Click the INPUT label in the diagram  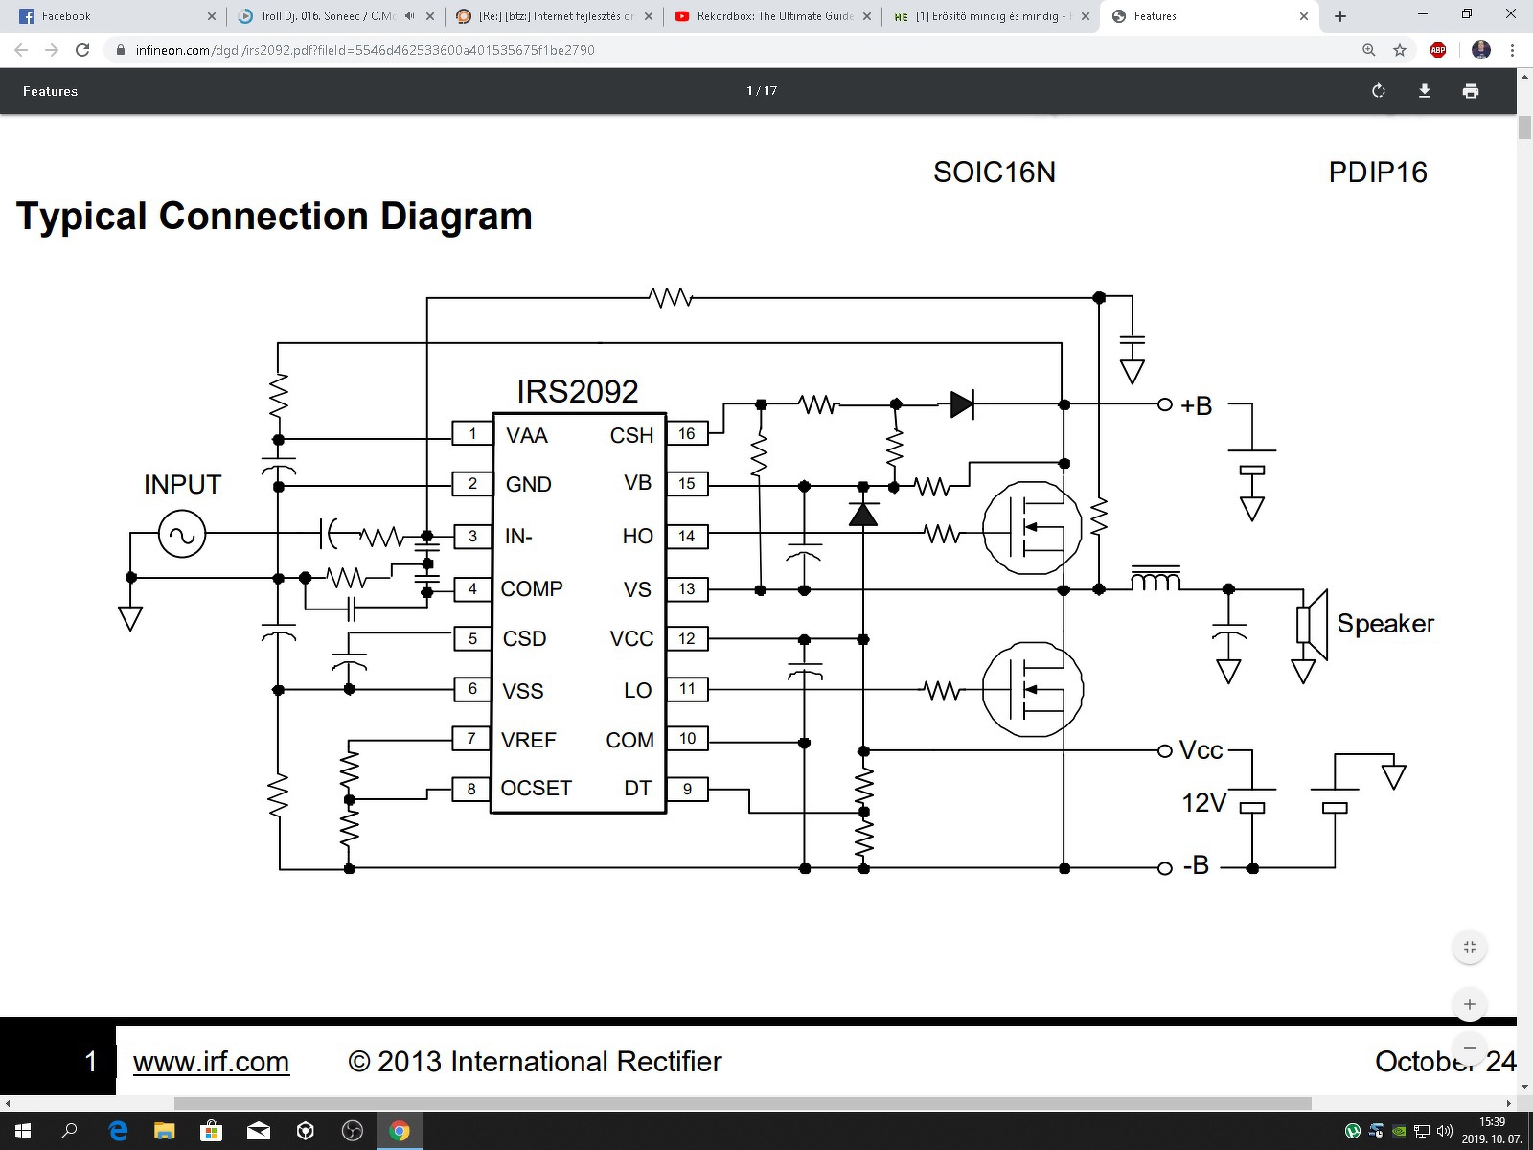click(x=182, y=485)
